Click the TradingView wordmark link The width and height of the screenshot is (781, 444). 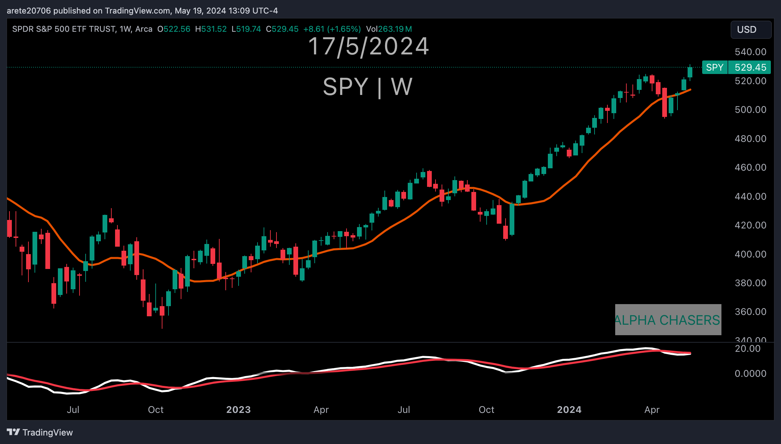pyautogui.click(x=48, y=433)
